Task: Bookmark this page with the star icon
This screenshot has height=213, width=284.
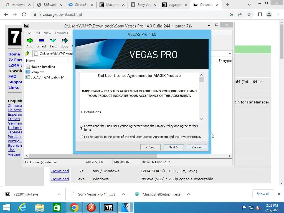Action: pyautogui.click(x=249, y=14)
